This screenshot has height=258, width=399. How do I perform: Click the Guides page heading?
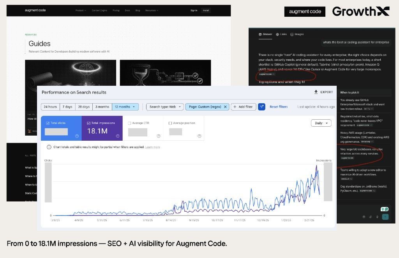coord(39,44)
